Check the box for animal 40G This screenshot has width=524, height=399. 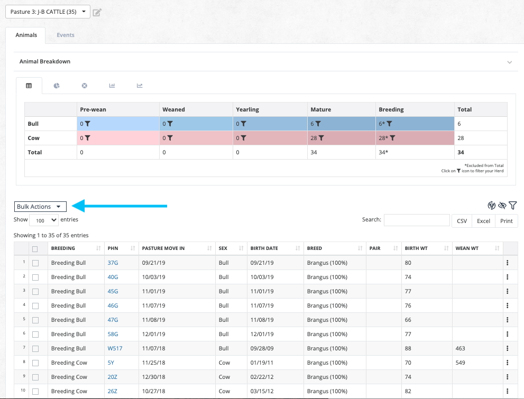click(x=35, y=277)
